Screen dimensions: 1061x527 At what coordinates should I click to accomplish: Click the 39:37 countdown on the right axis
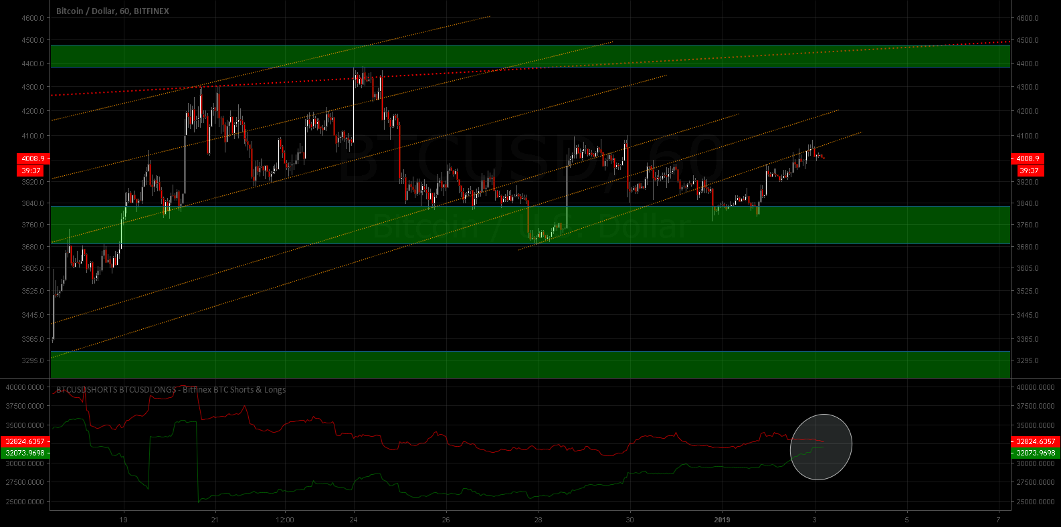coord(1029,171)
